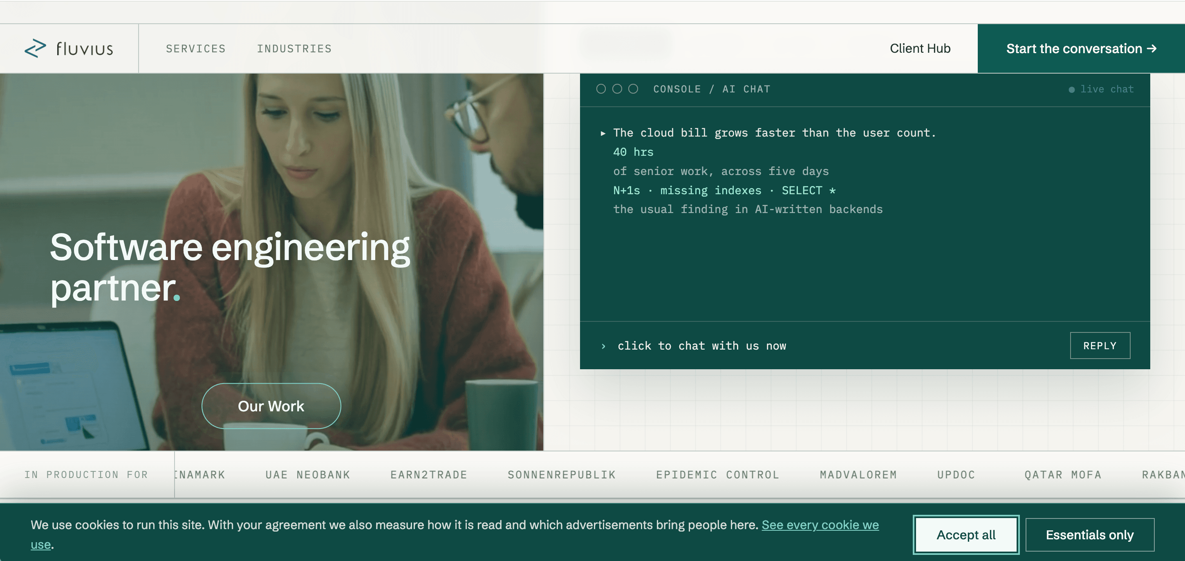Click the chevron prompt in chat input
This screenshot has width=1185, height=561.
(x=603, y=346)
